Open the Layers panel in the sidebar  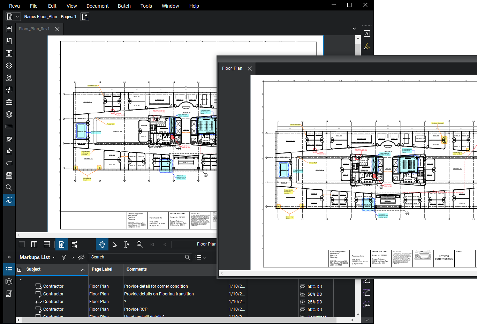(9, 66)
